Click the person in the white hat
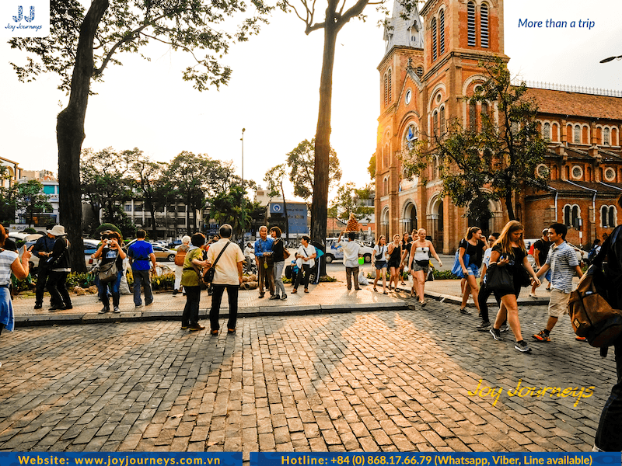Screen dimensions: 622x466 click(x=58, y=264)
